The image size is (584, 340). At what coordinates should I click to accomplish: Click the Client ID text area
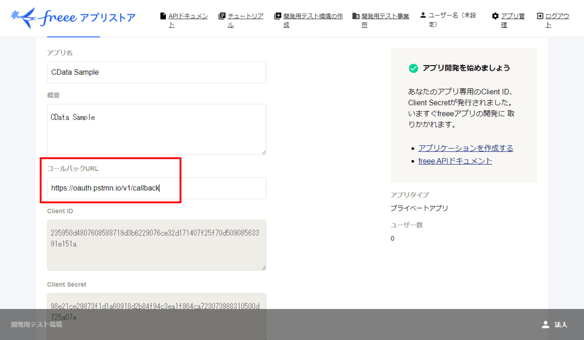click(157, 245)
